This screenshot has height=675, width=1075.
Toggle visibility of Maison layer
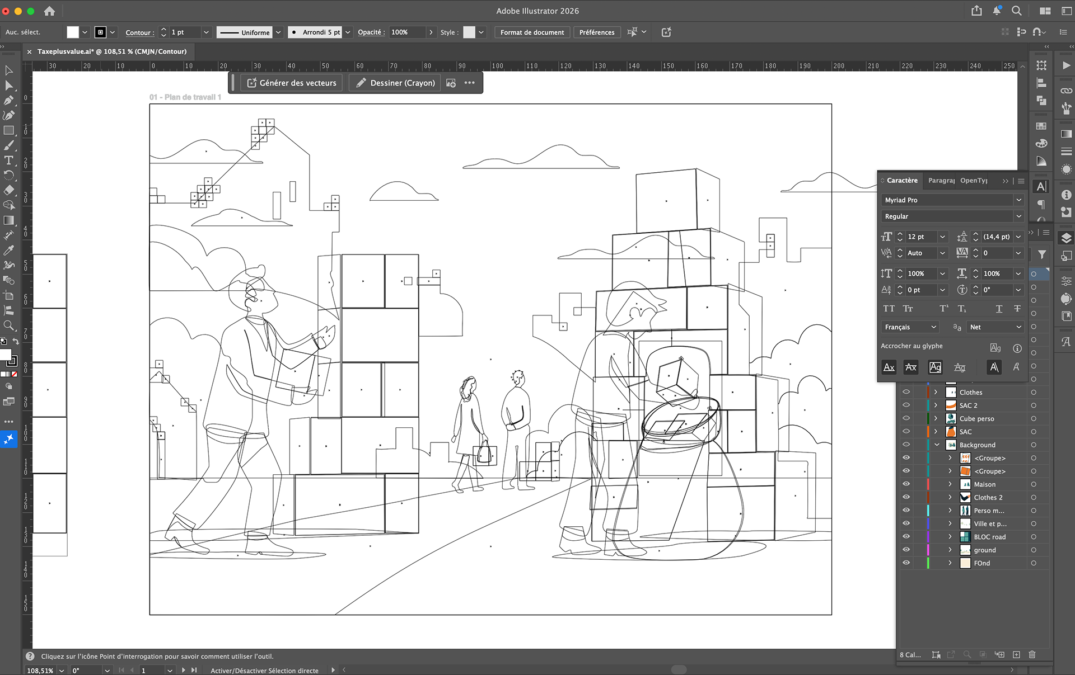pyautogui.click(x=906, y=484)
